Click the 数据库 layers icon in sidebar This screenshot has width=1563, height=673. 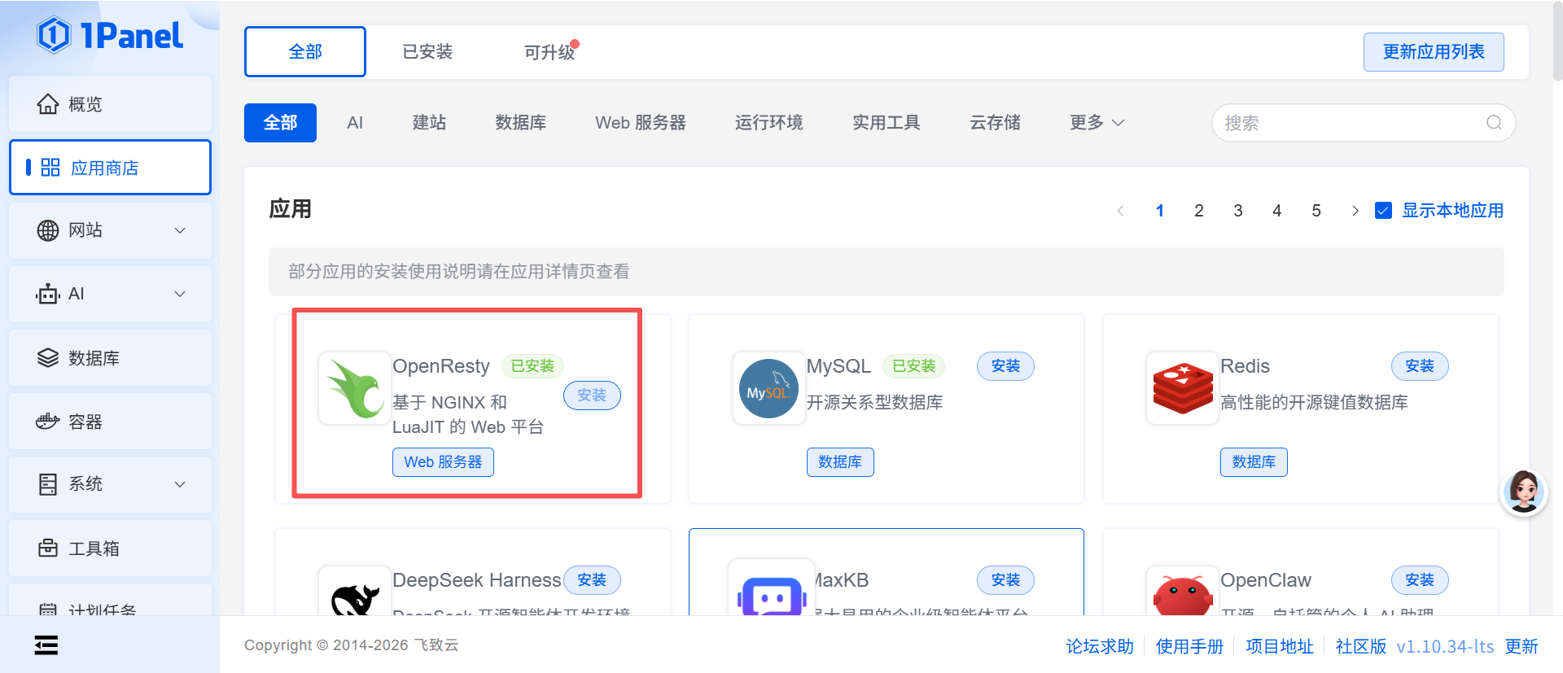pyautogui.click(x=48, y=358)
